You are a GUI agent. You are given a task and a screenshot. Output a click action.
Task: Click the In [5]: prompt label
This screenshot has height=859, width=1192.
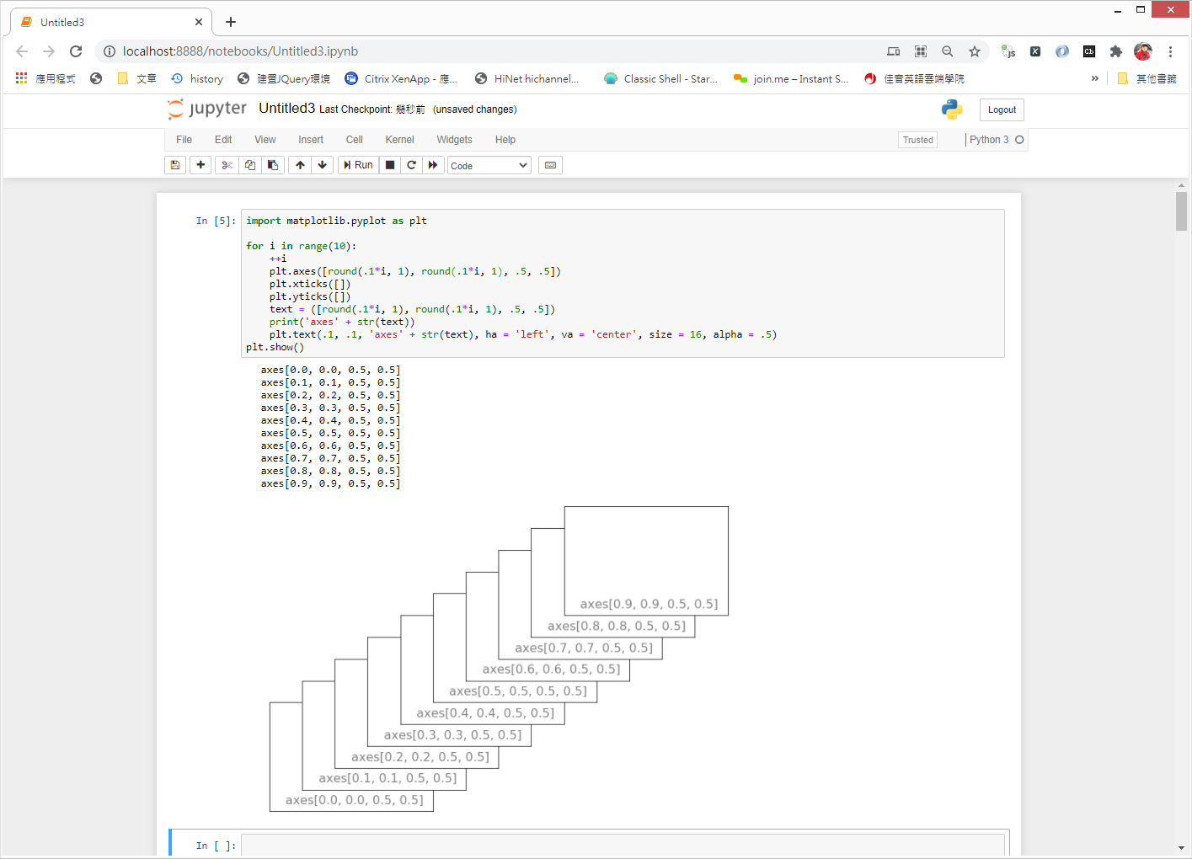(216, 221)
